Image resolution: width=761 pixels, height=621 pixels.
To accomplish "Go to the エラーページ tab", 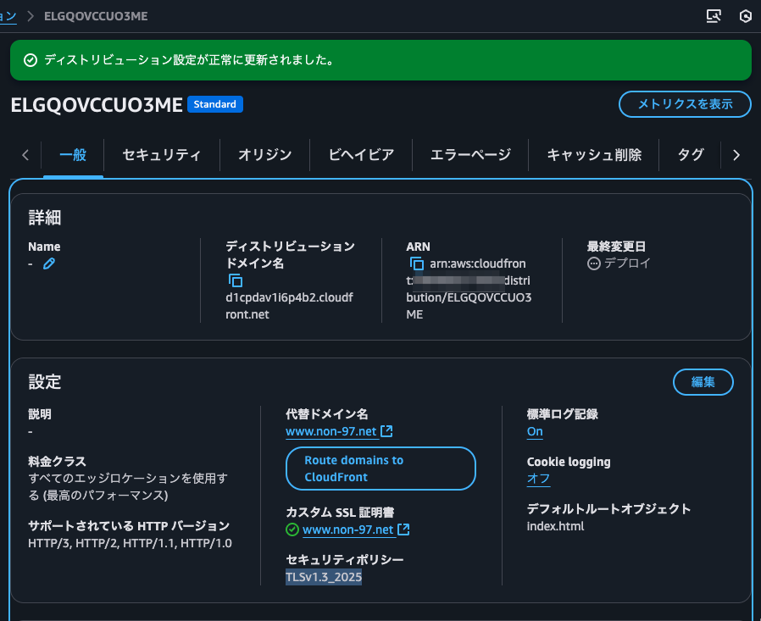I will [470, 155].
